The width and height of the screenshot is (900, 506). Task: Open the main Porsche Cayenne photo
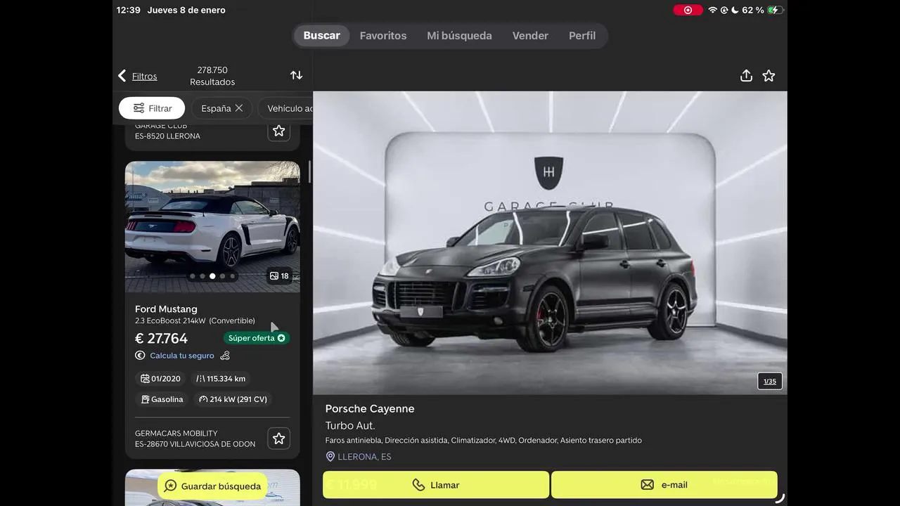click(550, 242)
